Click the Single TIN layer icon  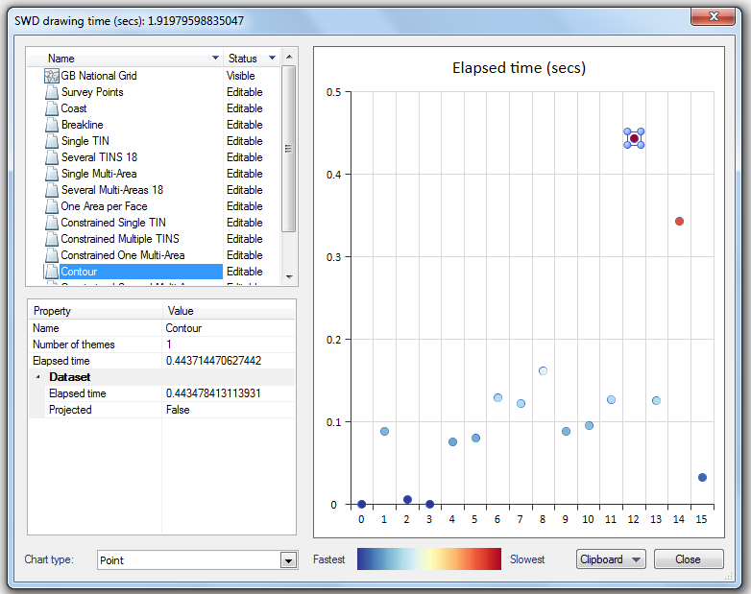pos(52,141)
